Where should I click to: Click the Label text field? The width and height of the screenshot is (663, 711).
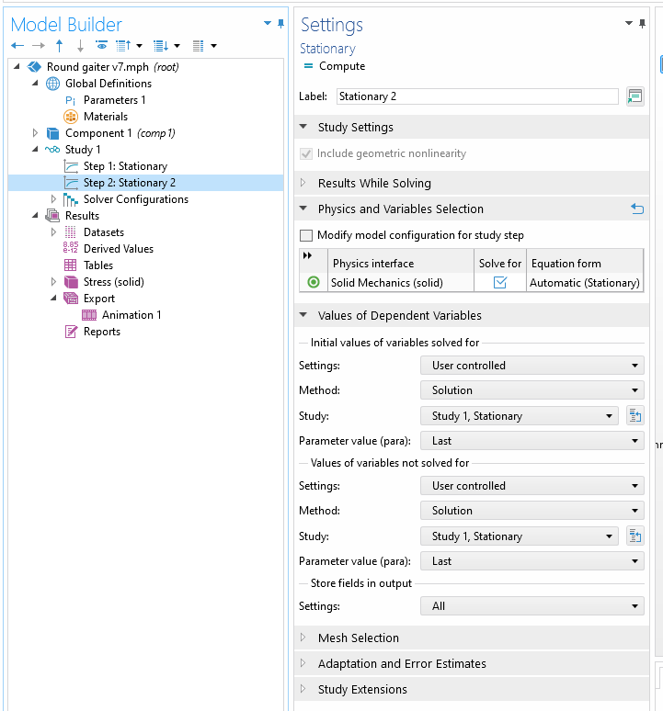475,96
